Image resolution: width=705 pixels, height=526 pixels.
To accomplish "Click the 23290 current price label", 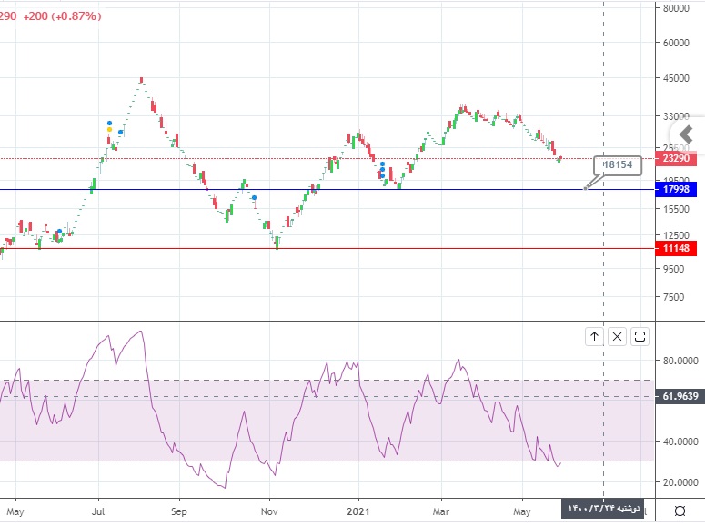I will 676,158.
